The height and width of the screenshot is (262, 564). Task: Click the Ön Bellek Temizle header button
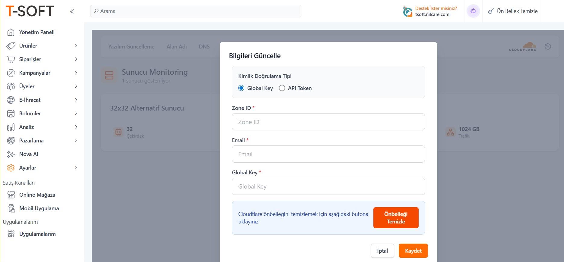512,11
